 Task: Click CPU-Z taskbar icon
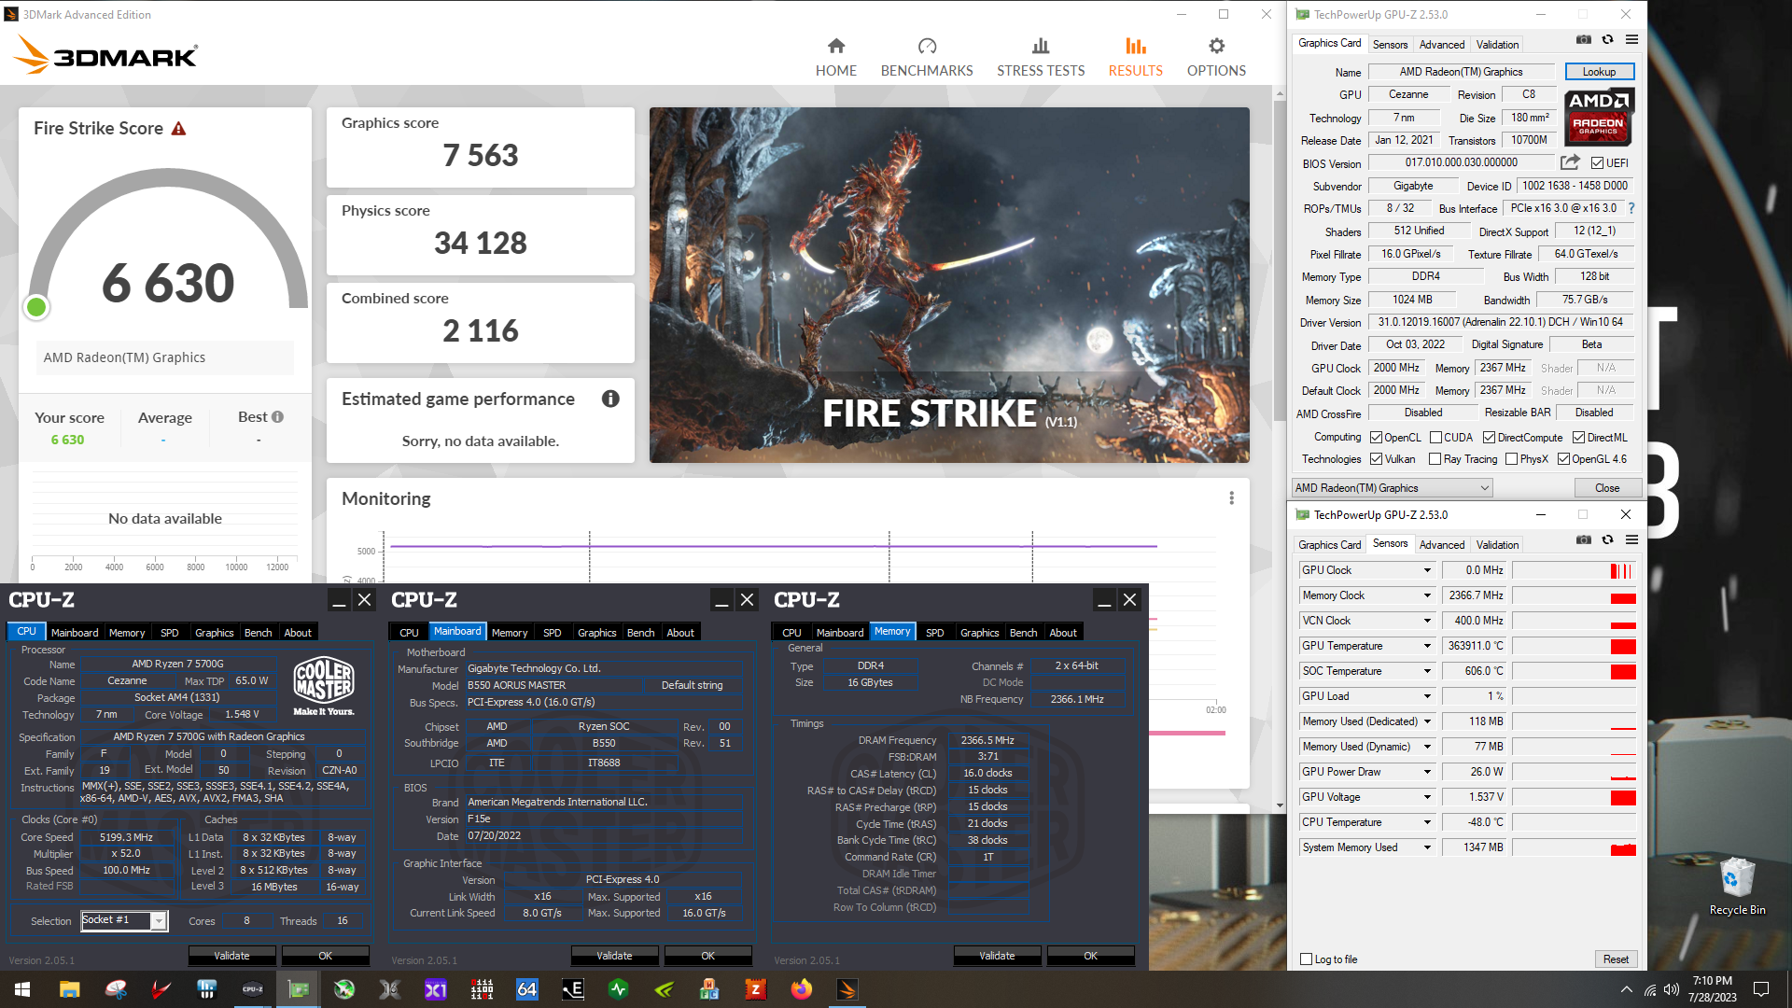[x=252, y=989]
